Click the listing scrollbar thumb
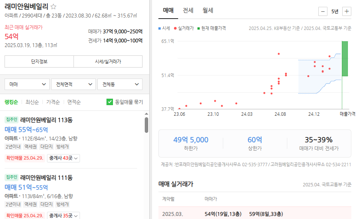 click(146, 125)
